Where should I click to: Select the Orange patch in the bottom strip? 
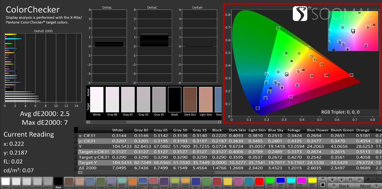click(x=132, y=182)
